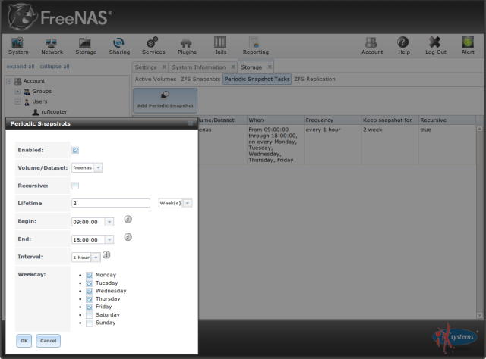Uncheck the Thursday weekday checkbox
The height and width of the screenshot is (359, 486).
tap(90, 299)
